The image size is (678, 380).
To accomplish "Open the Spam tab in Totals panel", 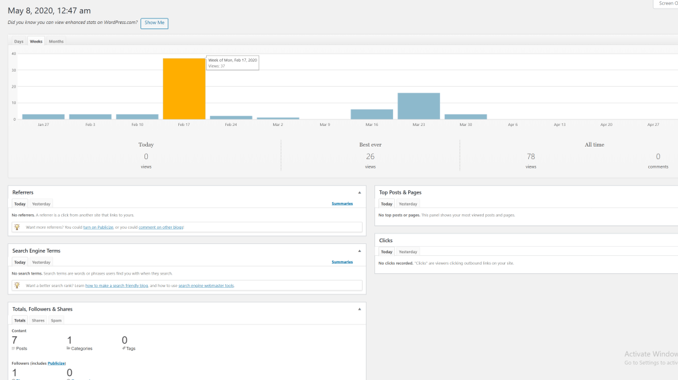I will [56, 320].
